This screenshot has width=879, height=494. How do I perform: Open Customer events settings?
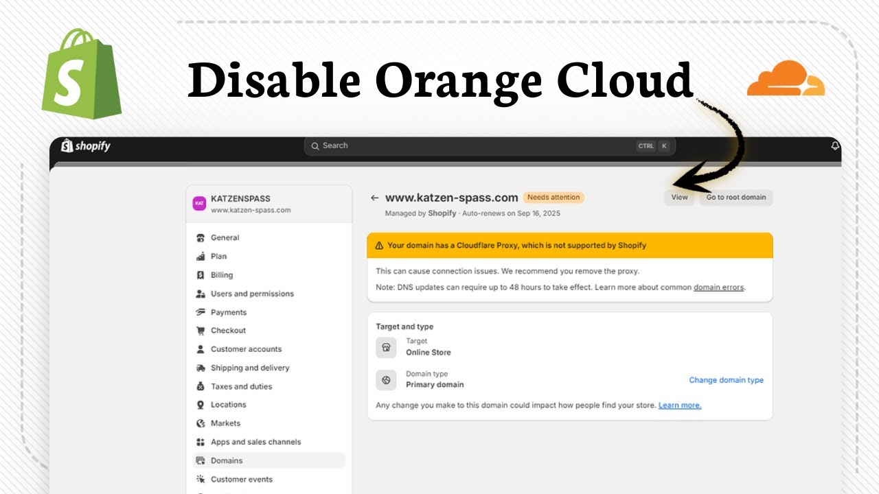pos(269,479)
